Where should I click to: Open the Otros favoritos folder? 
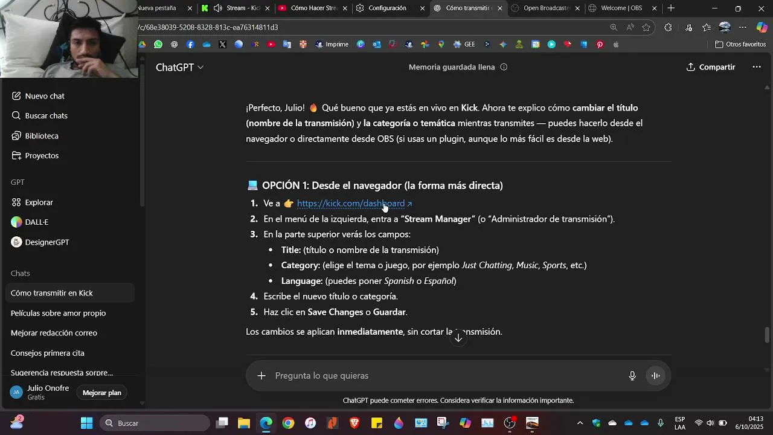(x=740, y=44)
